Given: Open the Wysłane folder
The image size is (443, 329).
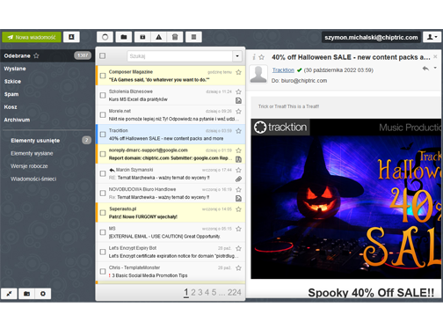Looking at the screenshot, I should pos(15,69).
